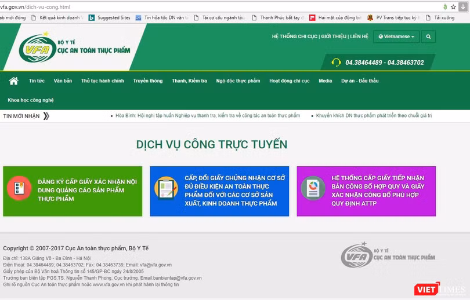Click the document chart icon in purple card

click(x=313, y=188)
